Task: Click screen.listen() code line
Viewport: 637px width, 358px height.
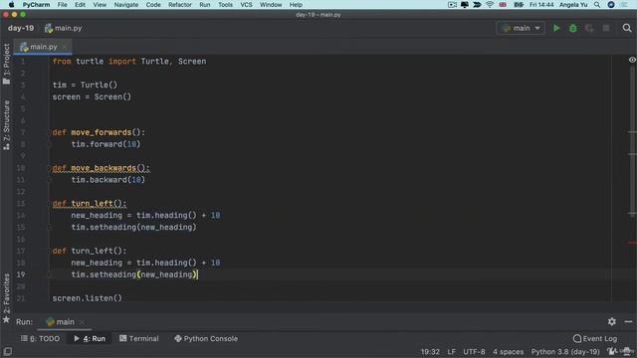Action: click(87, 298)
